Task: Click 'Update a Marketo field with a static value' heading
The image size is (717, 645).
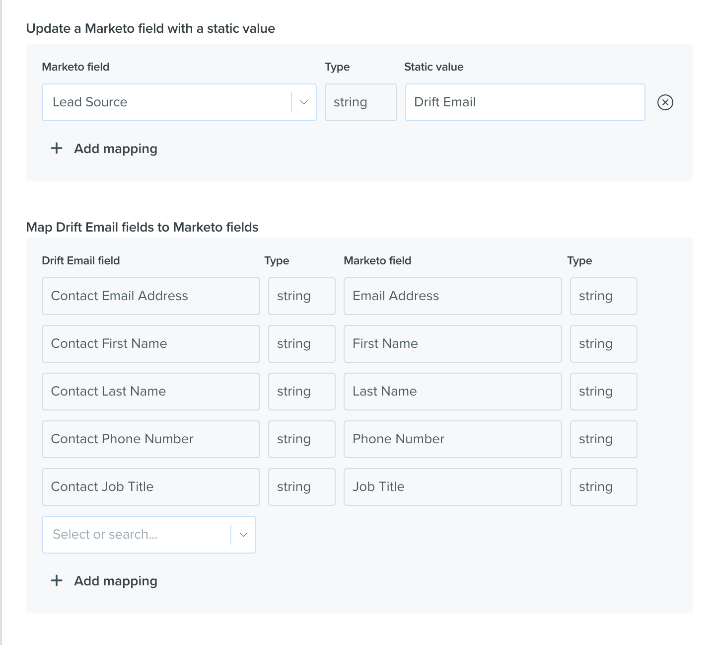Action: point(150,29)
